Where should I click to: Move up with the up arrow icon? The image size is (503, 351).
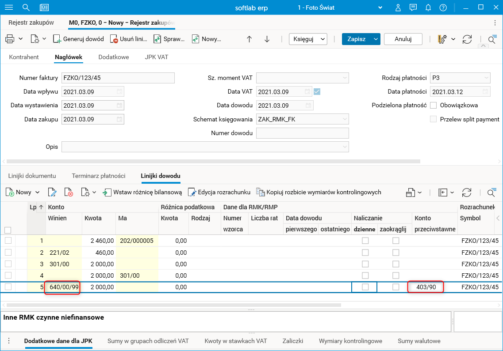[249, 39]
